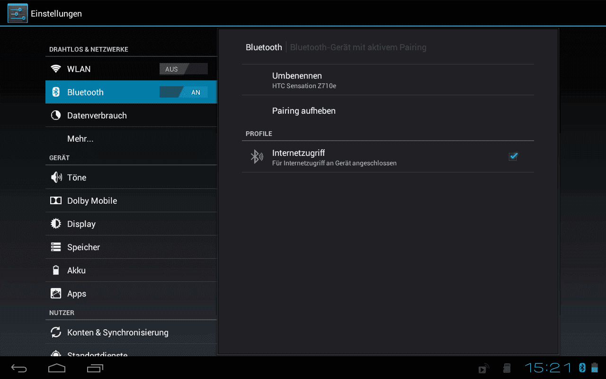
Task: Open the Mehr... entry
Action: click(131, 139)
